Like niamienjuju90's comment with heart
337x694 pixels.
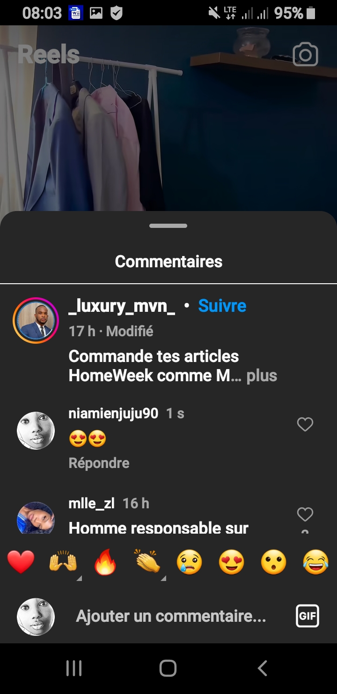pos(305,424)
